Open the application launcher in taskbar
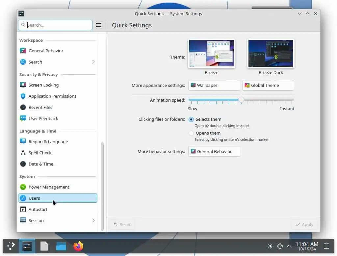This screenshot has width=337, height=256. pos(11,246)
